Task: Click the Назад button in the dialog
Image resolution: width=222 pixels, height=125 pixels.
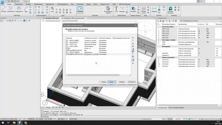Action: (x=103, y=82)
